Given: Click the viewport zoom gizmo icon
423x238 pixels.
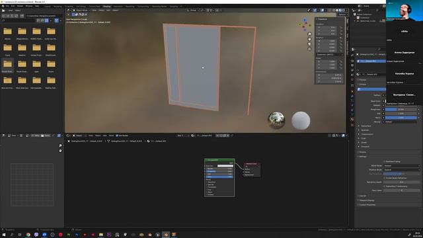Looking at the screenshot, I should tap(309, 34).
